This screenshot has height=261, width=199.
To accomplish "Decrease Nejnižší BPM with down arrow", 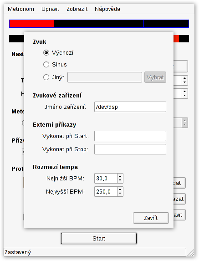I will click(x=120, y=181).
